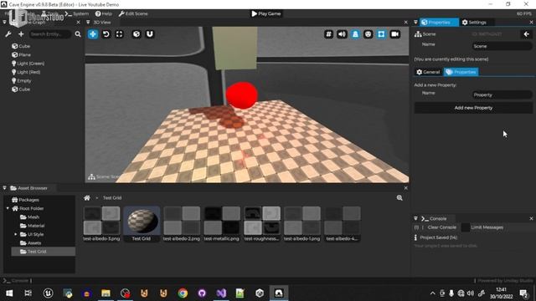536x301 pixels.
Task: Select the scale gizmo tool
Action: pyautogui.click(x=119, y=34)
